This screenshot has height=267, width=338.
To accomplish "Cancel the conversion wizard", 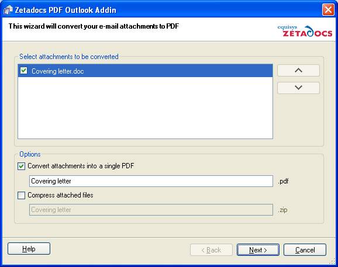I will [305, 250].
